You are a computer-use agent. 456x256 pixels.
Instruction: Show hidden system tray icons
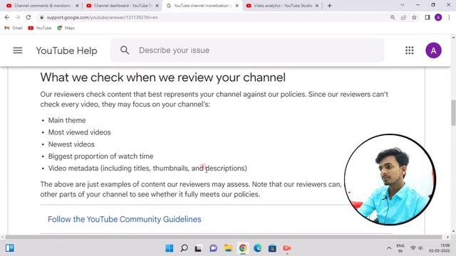tap(389, 248)
